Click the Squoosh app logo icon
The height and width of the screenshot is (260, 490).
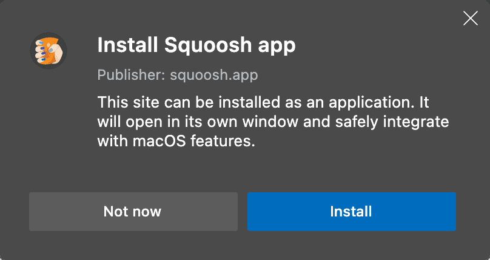tap(48, 51)
